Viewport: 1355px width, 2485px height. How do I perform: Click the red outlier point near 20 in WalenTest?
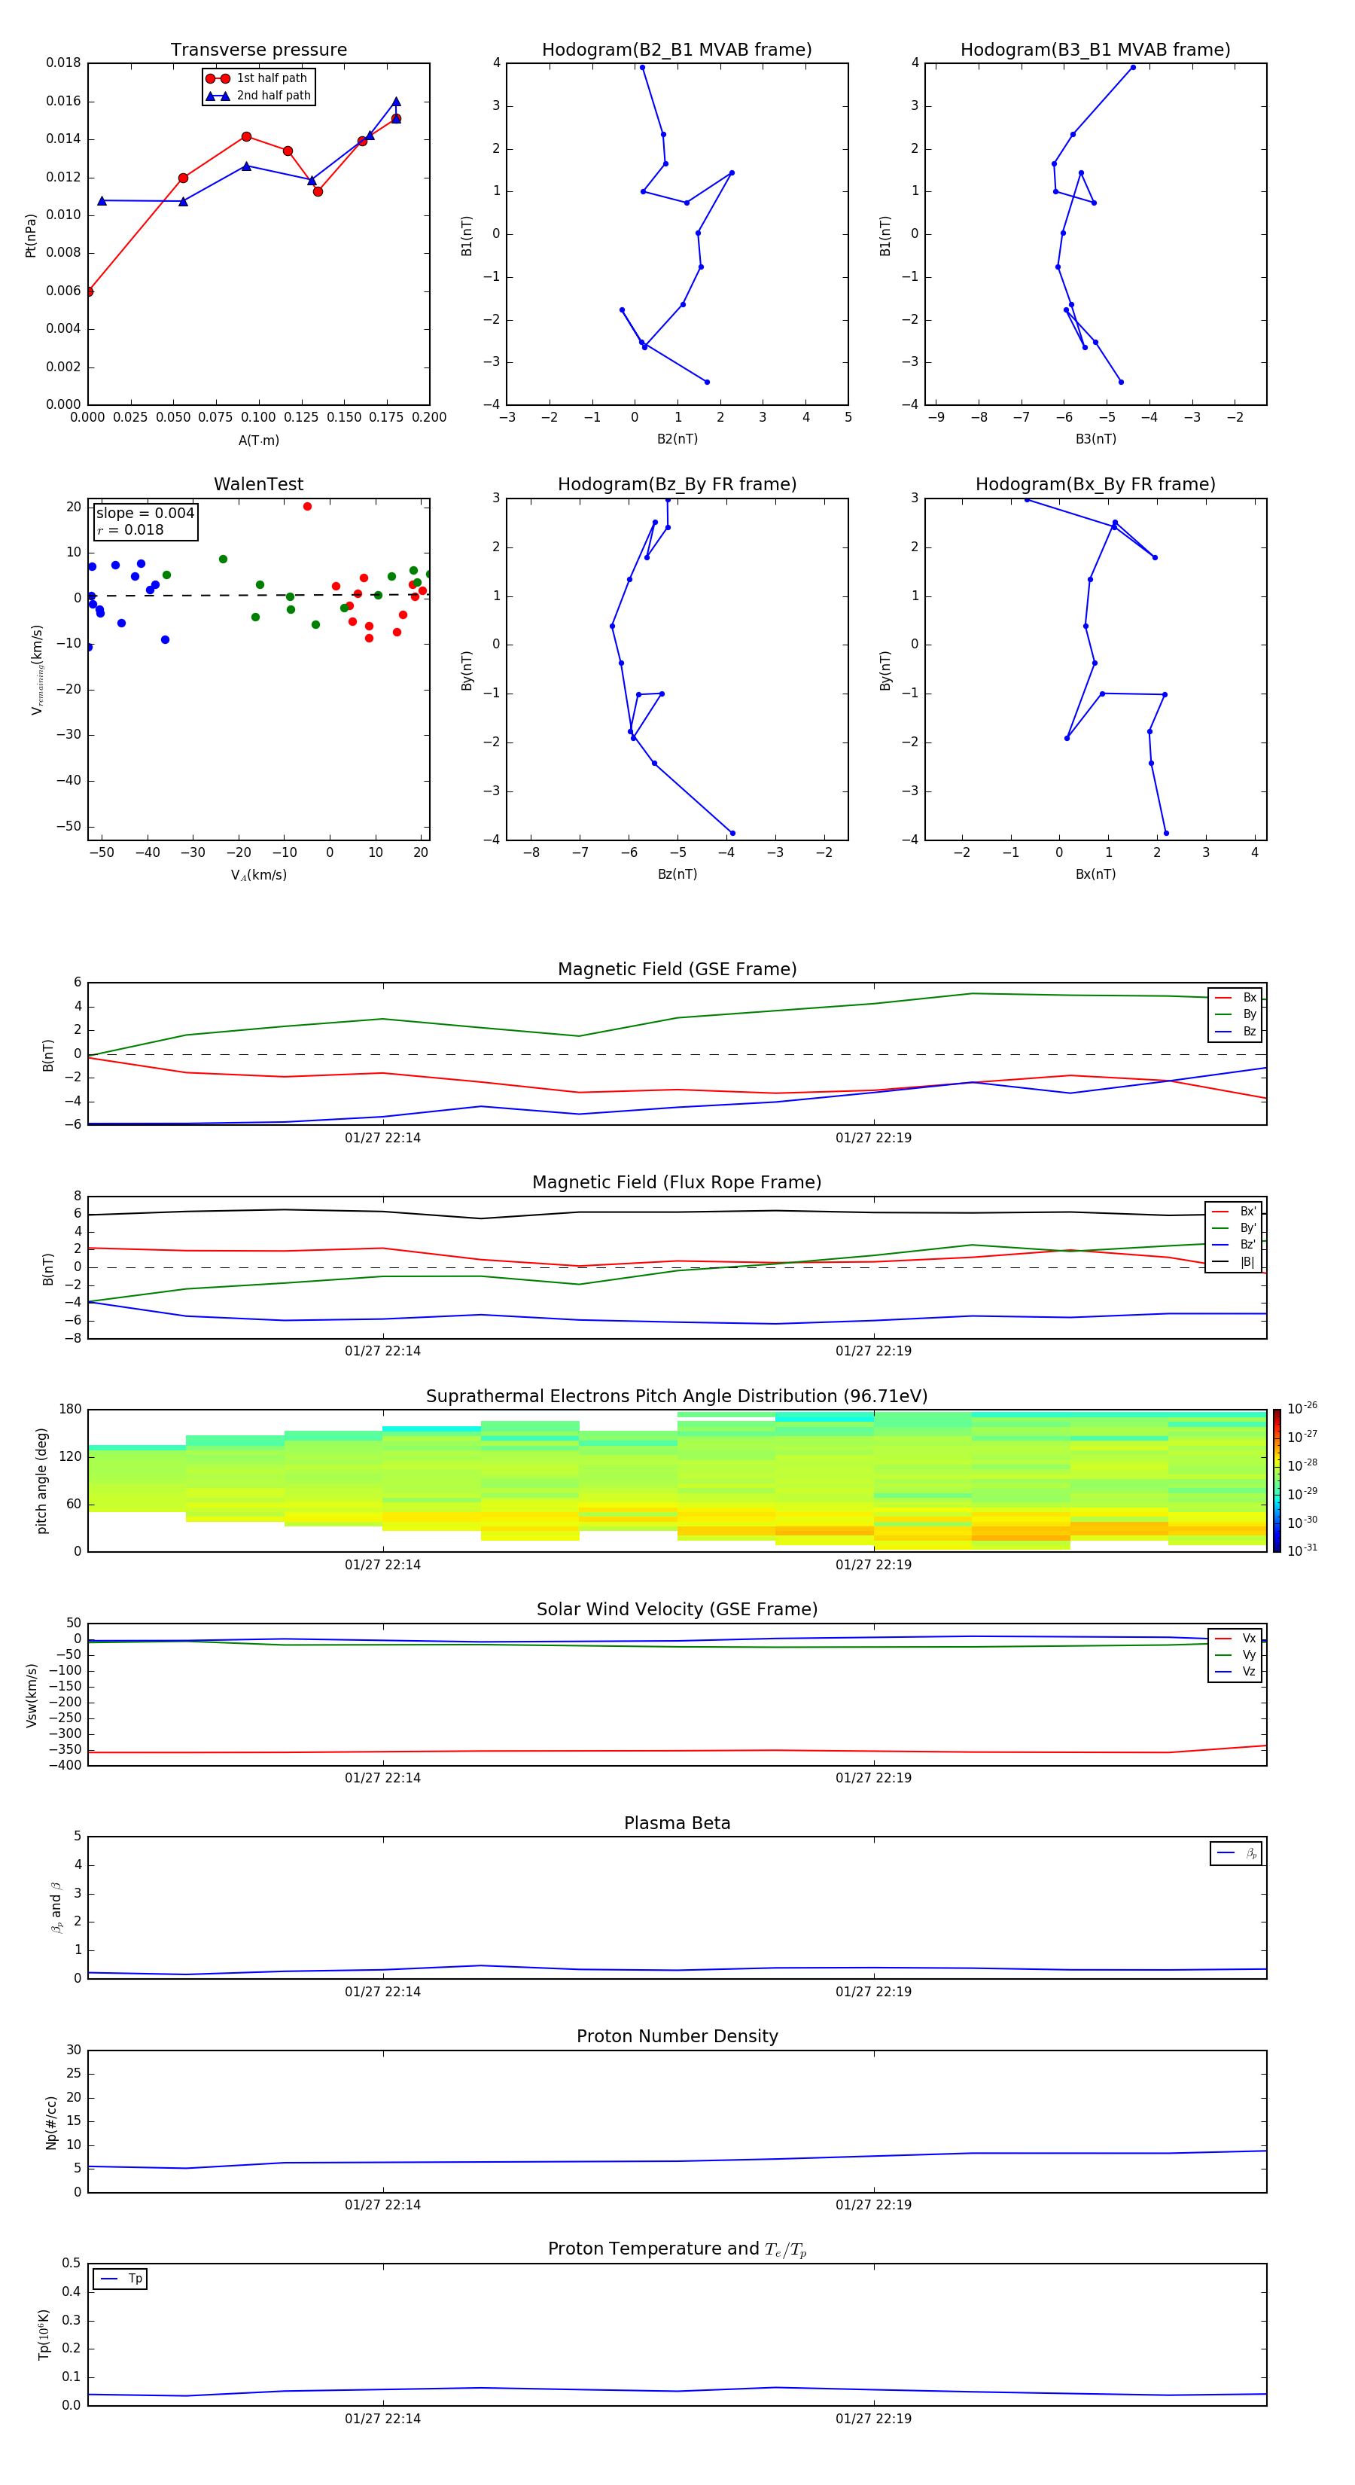pyautogui.click(x=306, y=507)
